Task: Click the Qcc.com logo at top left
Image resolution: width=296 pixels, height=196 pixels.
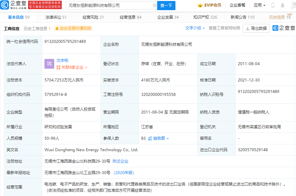Action: [x=13, y=5]
